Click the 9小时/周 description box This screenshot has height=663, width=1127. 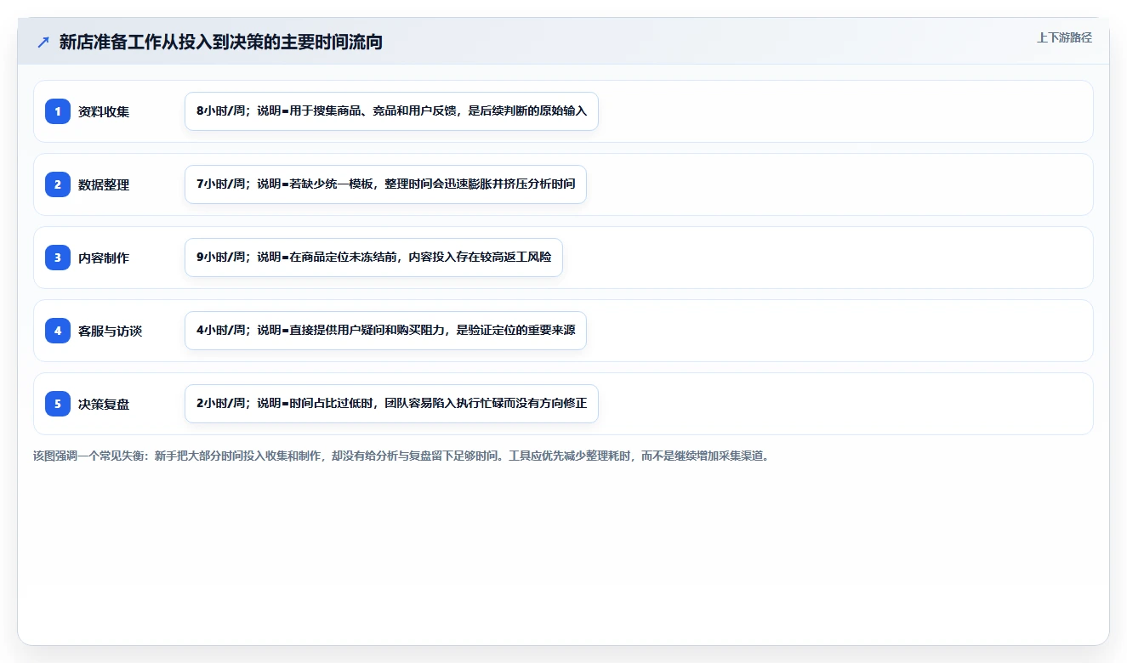tap(373, 258)
